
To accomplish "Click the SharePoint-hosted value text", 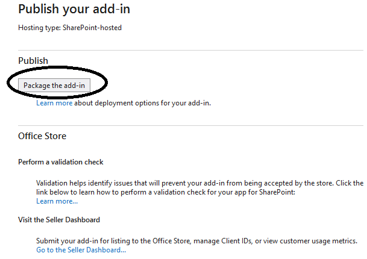I will (x=92, y=28).
